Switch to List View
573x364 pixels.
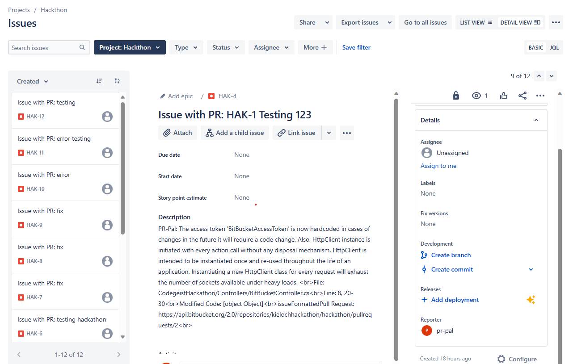[x=476, y=22]
